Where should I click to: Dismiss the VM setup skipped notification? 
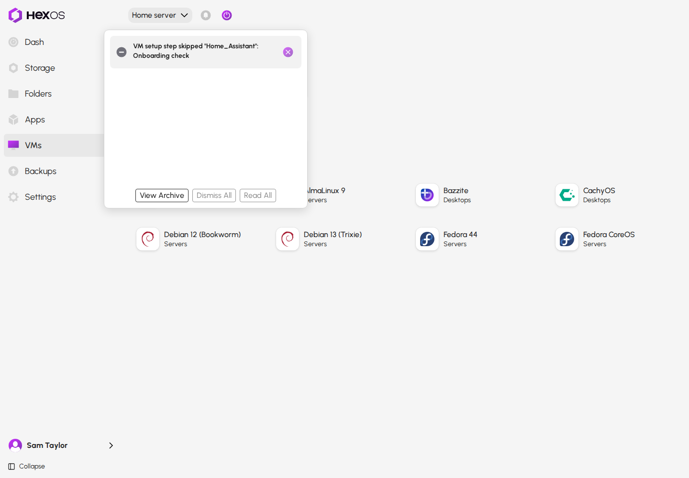288,52
